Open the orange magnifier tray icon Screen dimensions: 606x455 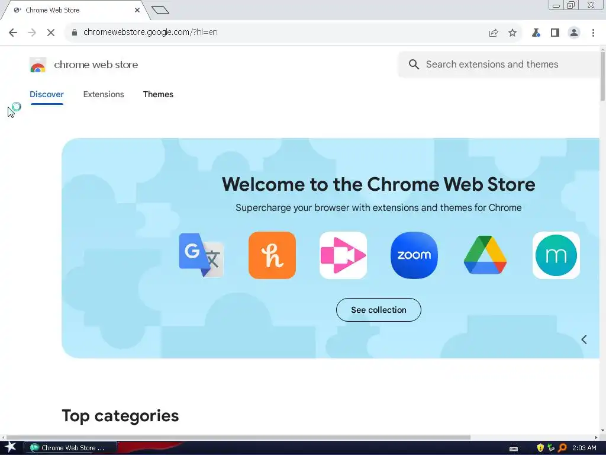tap(562, 448)
